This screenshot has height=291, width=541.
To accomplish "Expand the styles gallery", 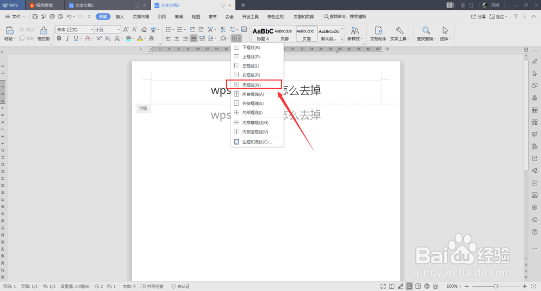I will click(x=342, y=39).
